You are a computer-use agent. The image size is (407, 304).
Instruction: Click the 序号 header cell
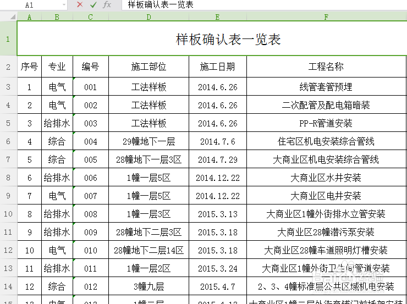point(29,67)
